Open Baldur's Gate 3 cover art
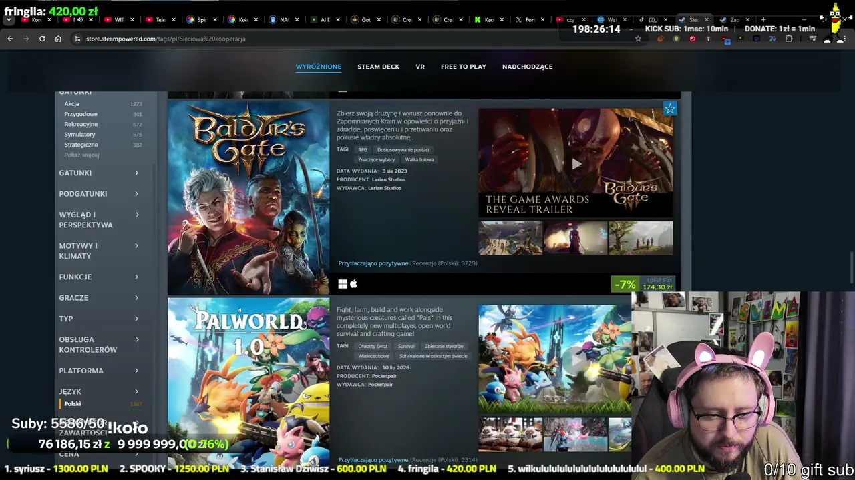Image resolution: width=855 pixels, height=480 pixels. [248, 197]
